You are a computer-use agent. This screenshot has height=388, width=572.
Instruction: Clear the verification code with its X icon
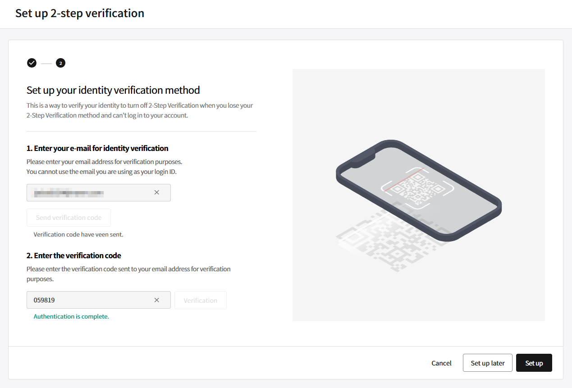pos(157,300)
